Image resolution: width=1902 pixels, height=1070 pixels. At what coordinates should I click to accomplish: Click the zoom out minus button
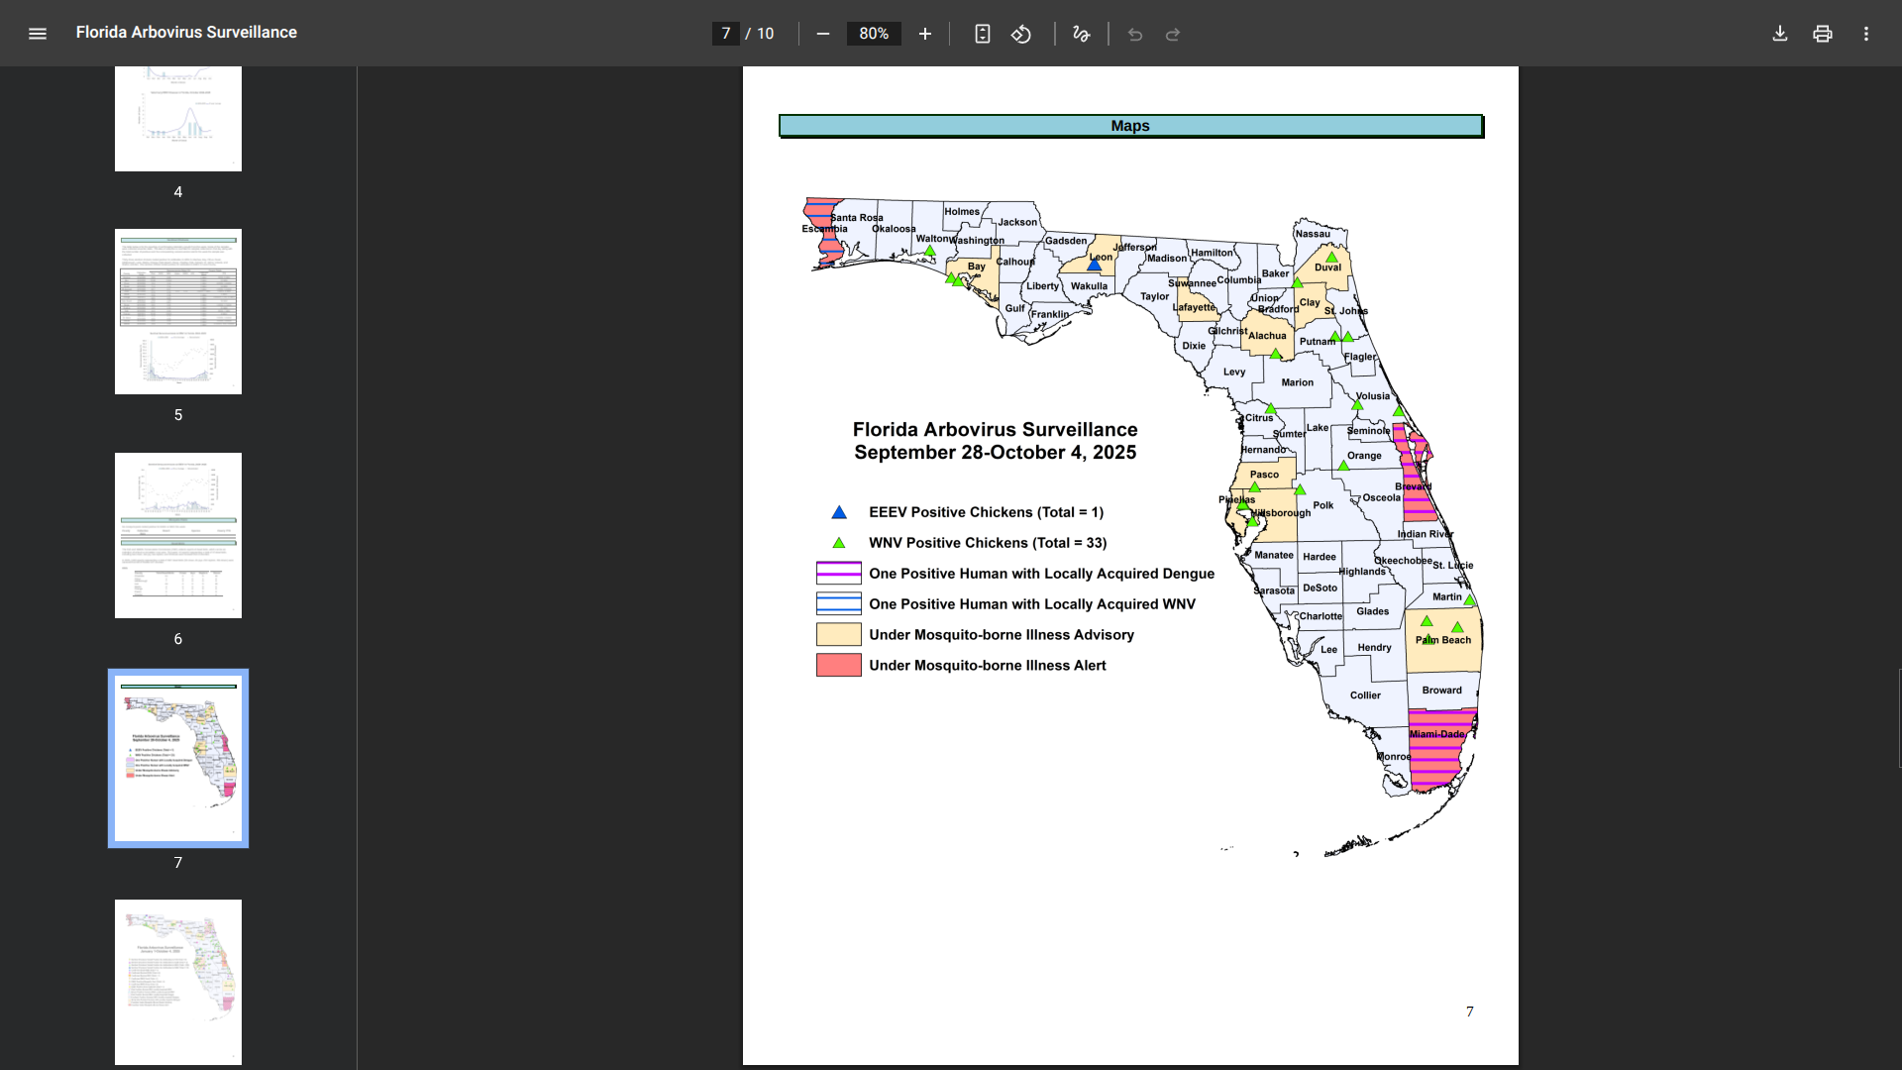[822, 34]
